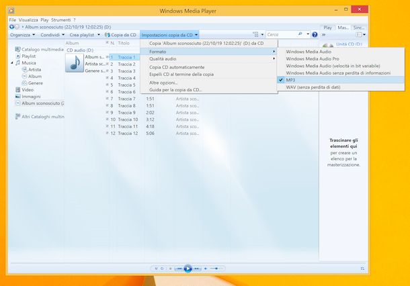
Task: Select Artista under Musica
Action: 32,69
